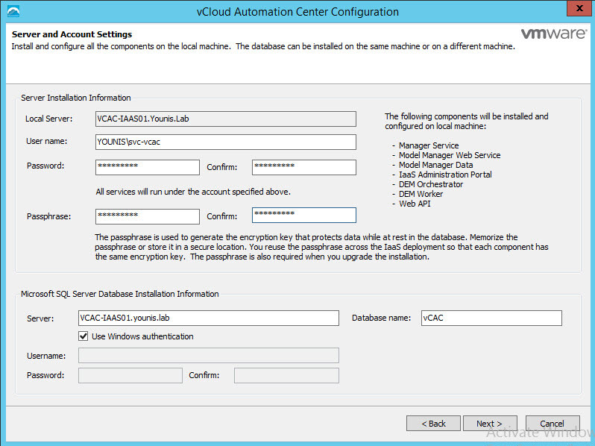The image size is (595, 446).
Task: Uncheck Use Windows authentication checkbox
Action: [x=84, y=336]
